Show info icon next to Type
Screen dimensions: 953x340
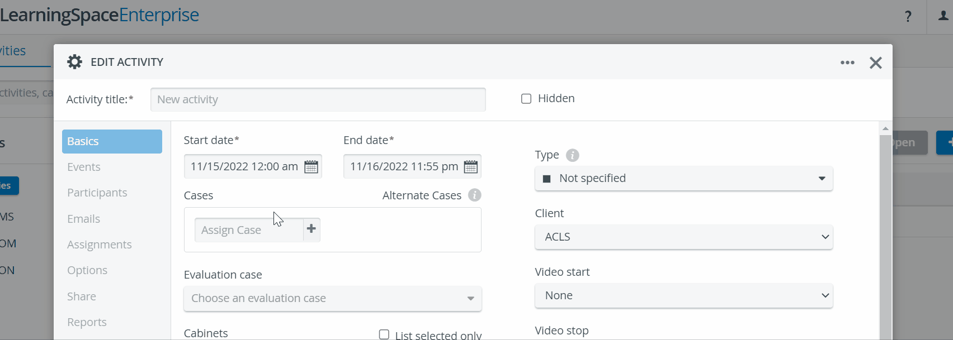point(572,155)
